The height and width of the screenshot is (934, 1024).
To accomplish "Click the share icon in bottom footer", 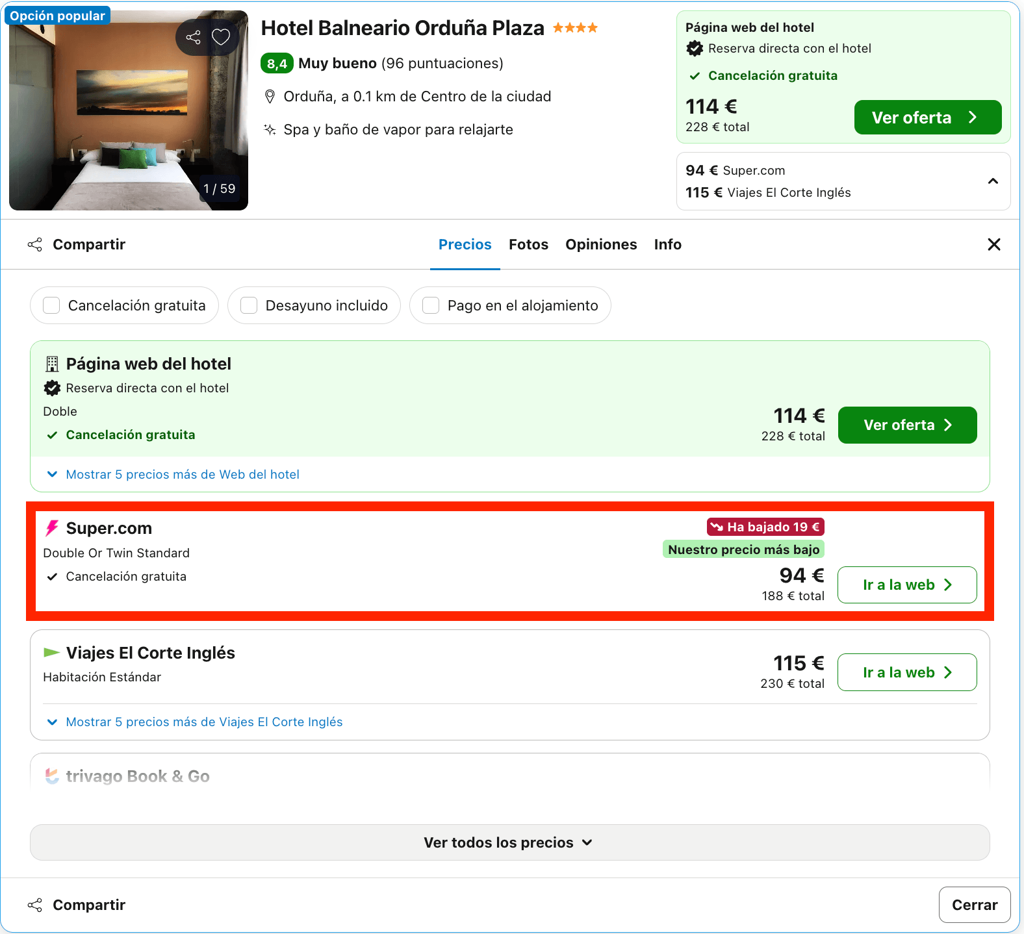I will [x=35, y=905].
